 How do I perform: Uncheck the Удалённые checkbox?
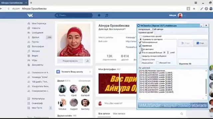pos(140,46)
